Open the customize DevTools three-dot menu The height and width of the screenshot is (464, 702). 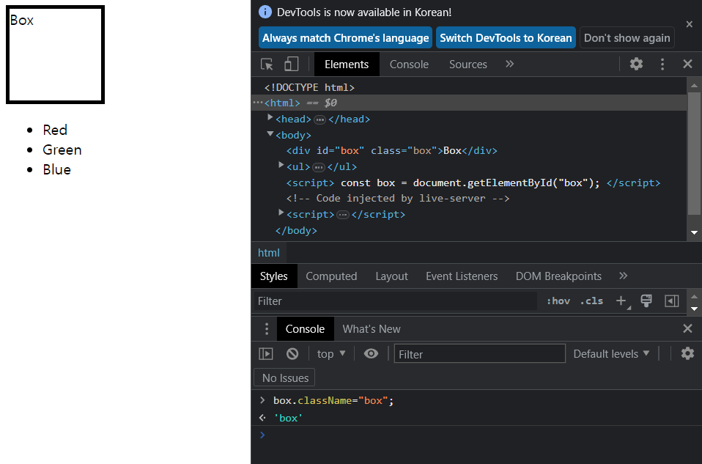point(662,64)
